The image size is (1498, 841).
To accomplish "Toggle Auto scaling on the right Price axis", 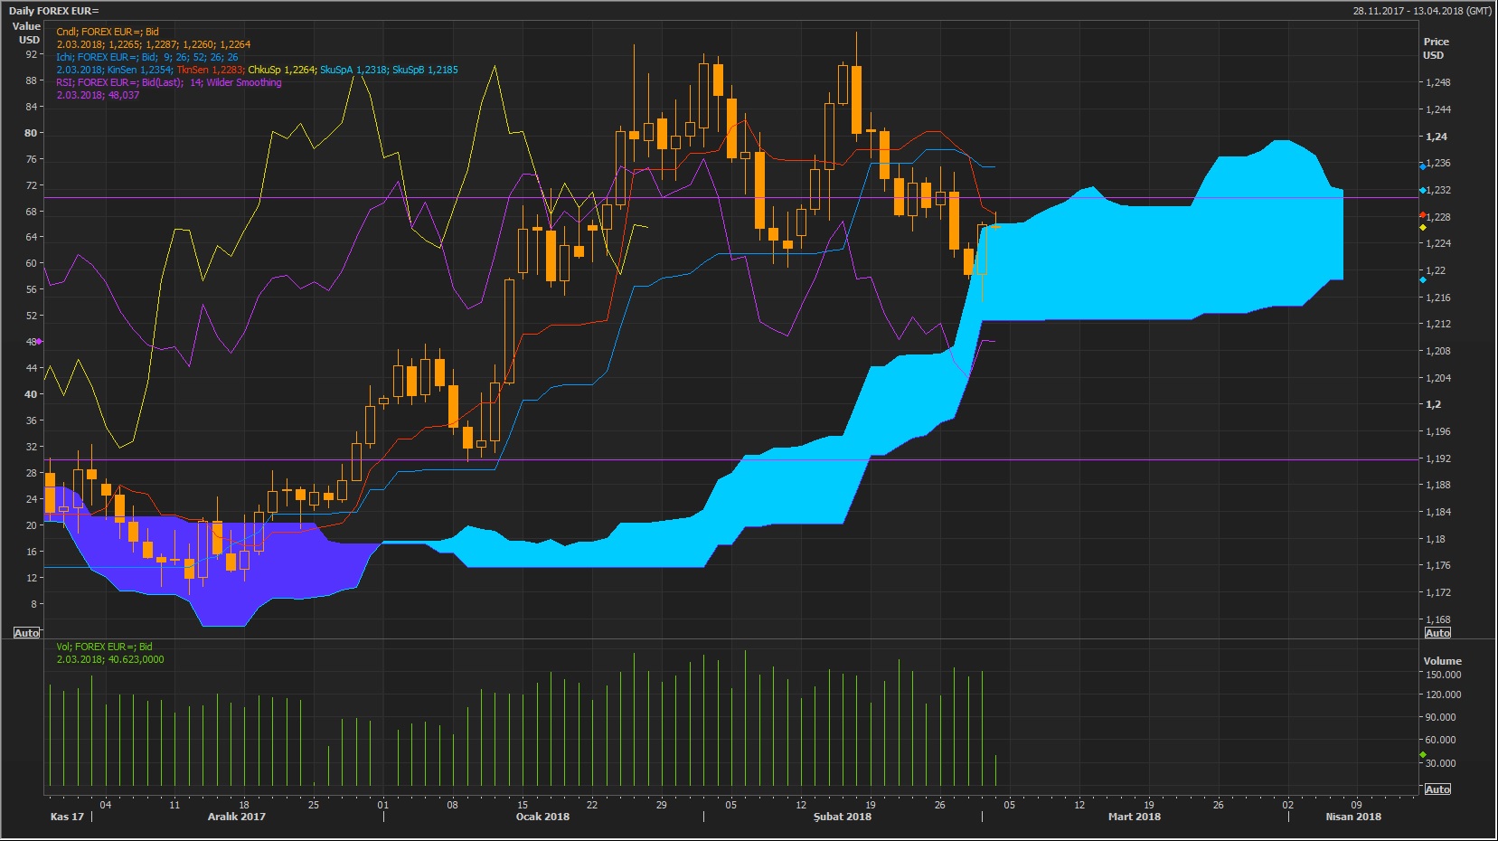I will [1437, 633].
